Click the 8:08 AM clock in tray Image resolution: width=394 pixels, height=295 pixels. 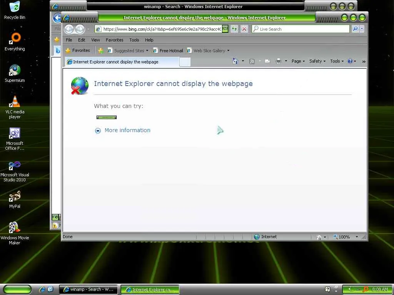(x=380, y=289)
